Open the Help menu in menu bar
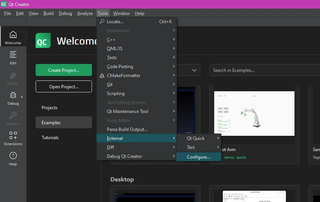This screenshot has width=320, height=202. (140, 13)
